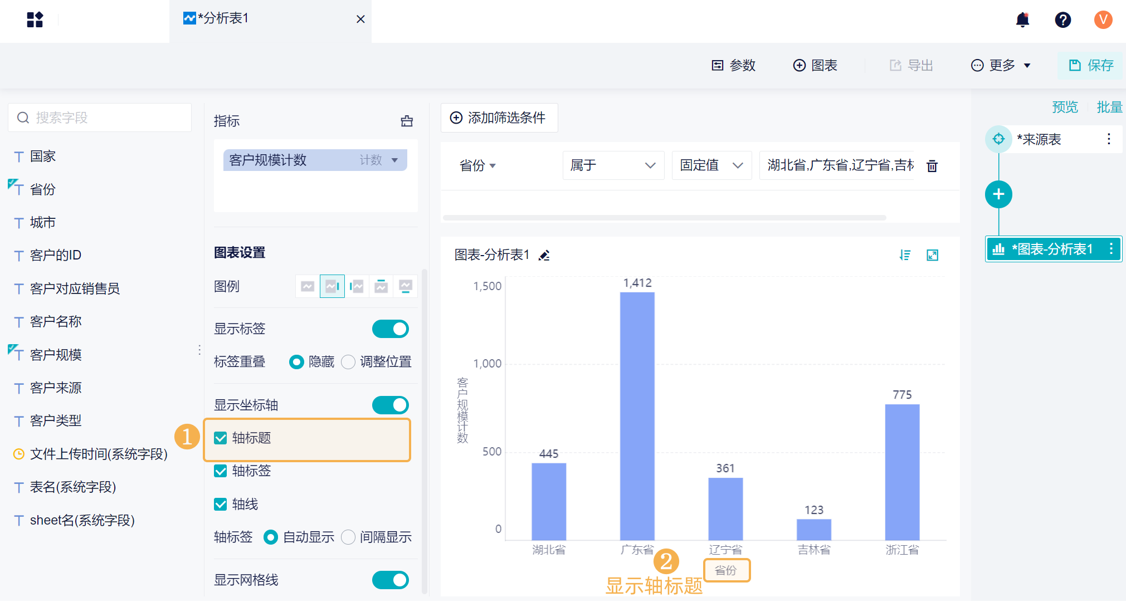This screenshot has width=1126, height=607.
Task: Click the chart sort icon
Action: (x=905, y=255)
